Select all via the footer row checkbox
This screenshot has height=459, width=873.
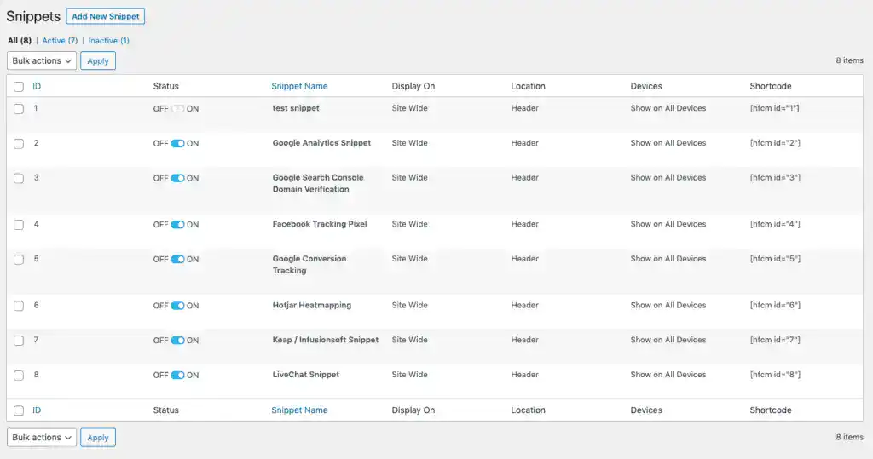click(19, 410)
